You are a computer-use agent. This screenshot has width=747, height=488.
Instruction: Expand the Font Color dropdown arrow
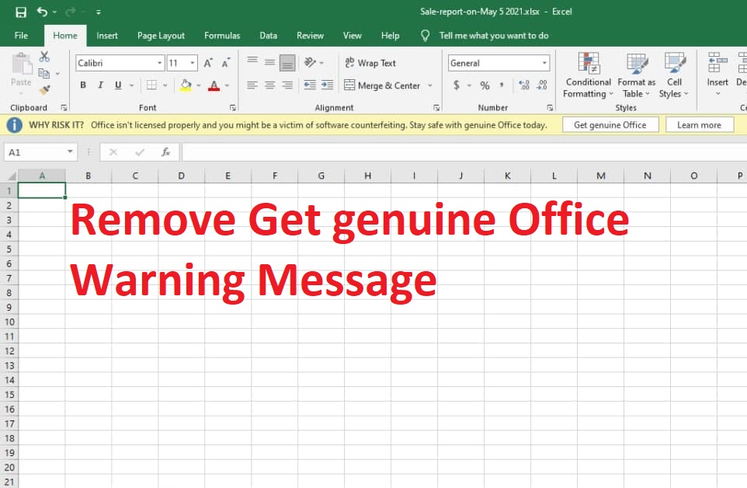(x=227, y=85)
